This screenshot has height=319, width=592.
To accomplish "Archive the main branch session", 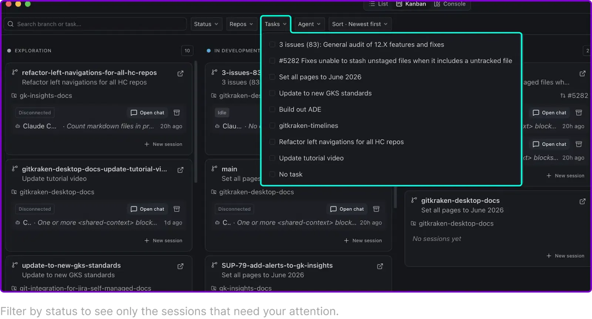I will tap(376, 209).
